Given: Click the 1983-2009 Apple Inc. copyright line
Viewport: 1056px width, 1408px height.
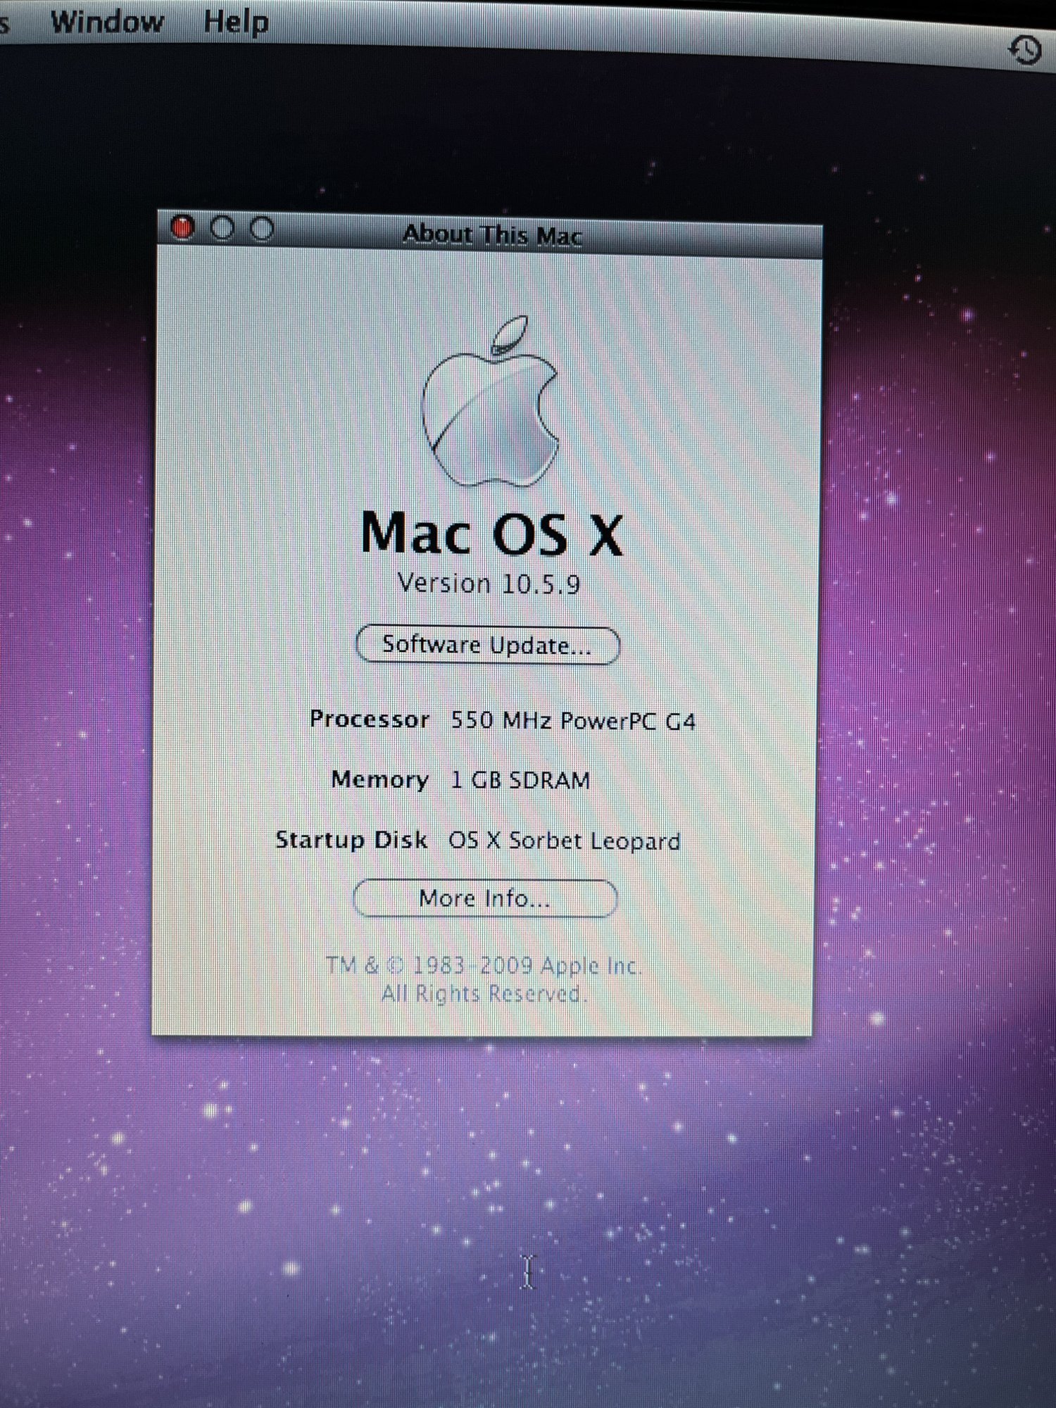Looking at the screenshot, I should (x=483, y=964).
